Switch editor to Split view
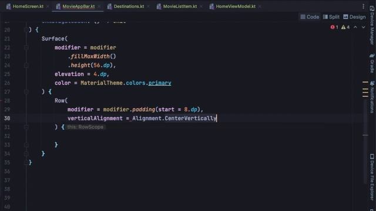The height and width of the screenshot is (211, 376). (x=331, y=17)
